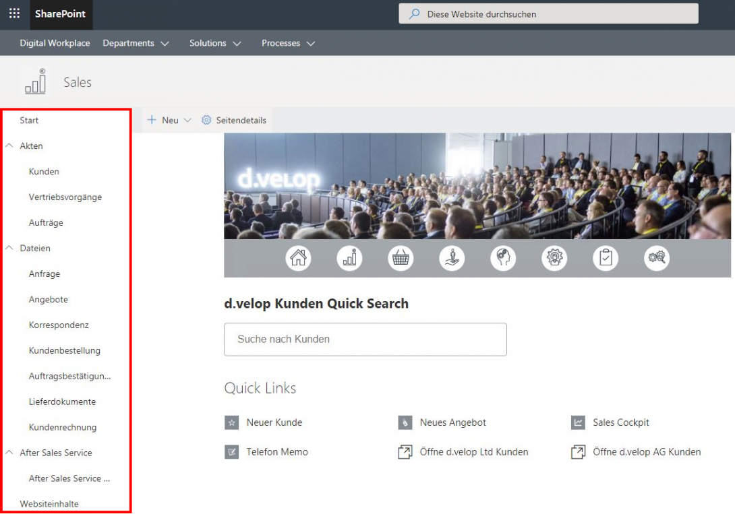Open Angebote in left navigation

[x=49, y=300]
